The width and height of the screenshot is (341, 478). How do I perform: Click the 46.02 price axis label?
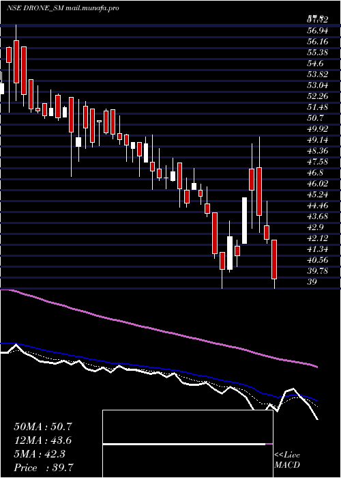(318, 184)
